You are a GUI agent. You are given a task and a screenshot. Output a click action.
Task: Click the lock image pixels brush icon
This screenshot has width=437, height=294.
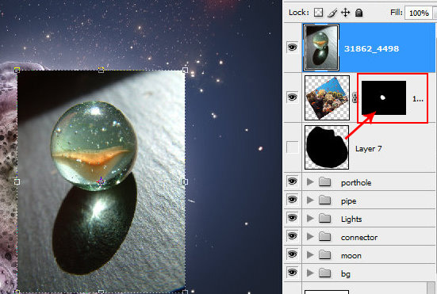[332, 13]
